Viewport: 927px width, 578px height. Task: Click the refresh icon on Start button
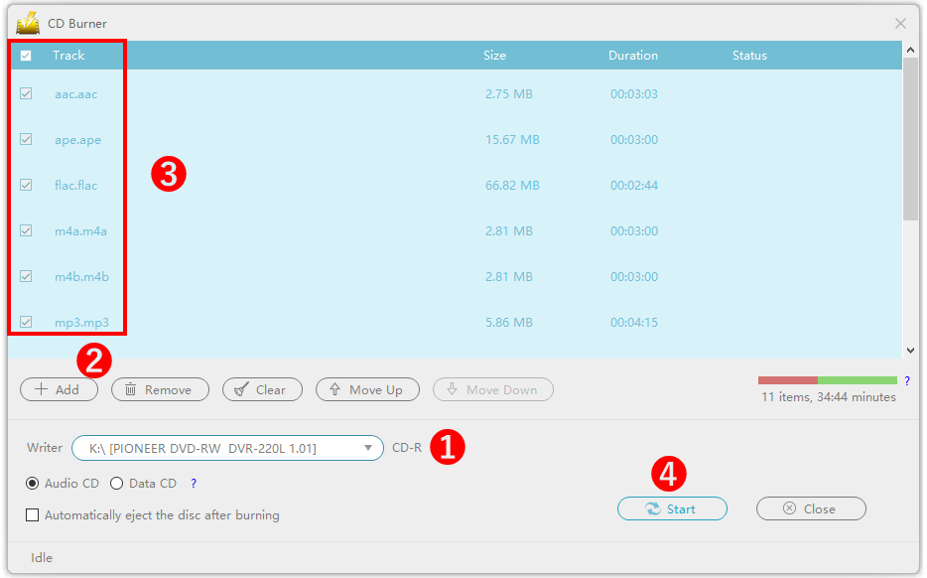click(x=652, y=509)
